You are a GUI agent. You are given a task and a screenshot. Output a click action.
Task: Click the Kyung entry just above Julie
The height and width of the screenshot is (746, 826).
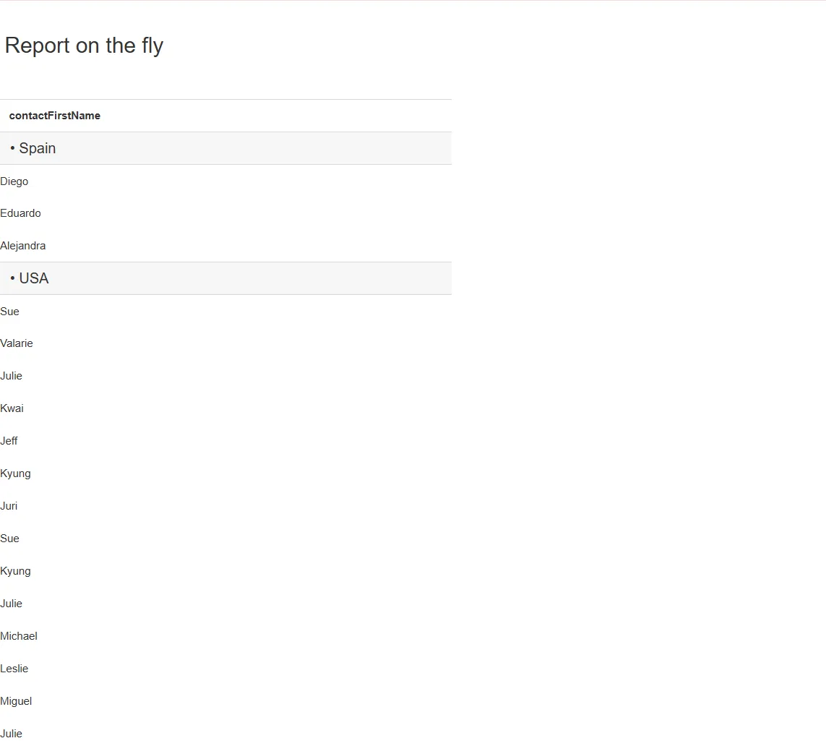point(16,571)
